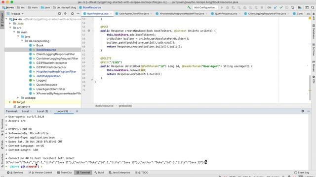Click the locate file target icon in Project panel
This screenshot has width=316, height=177.
[59, 14]
